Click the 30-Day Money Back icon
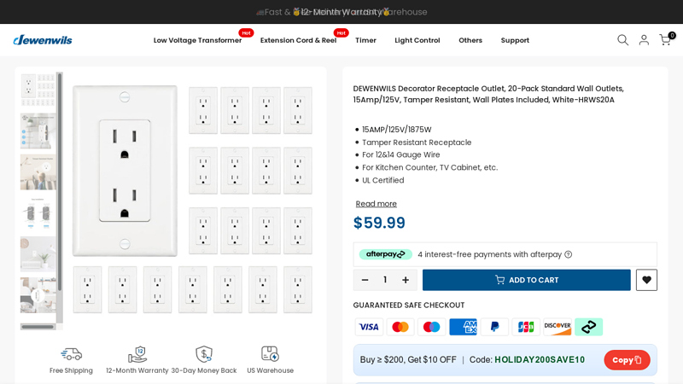 click(x=204, y=354)
